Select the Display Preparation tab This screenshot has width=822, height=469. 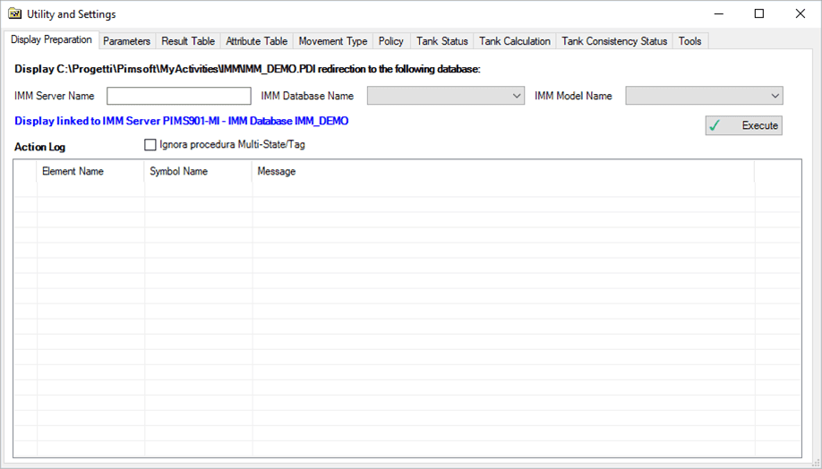click(x=51, y=40)
